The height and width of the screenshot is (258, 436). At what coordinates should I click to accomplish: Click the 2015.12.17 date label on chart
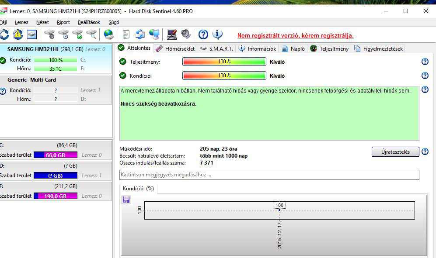(x=279, y=235)
